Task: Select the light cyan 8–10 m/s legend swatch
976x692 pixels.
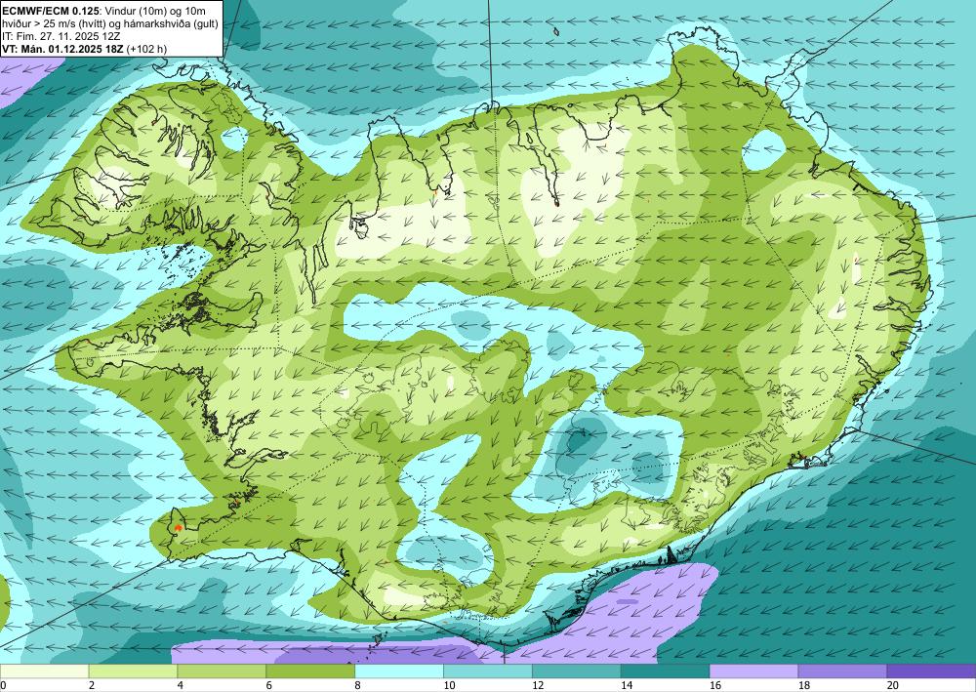Action: (x=399, y=672)
